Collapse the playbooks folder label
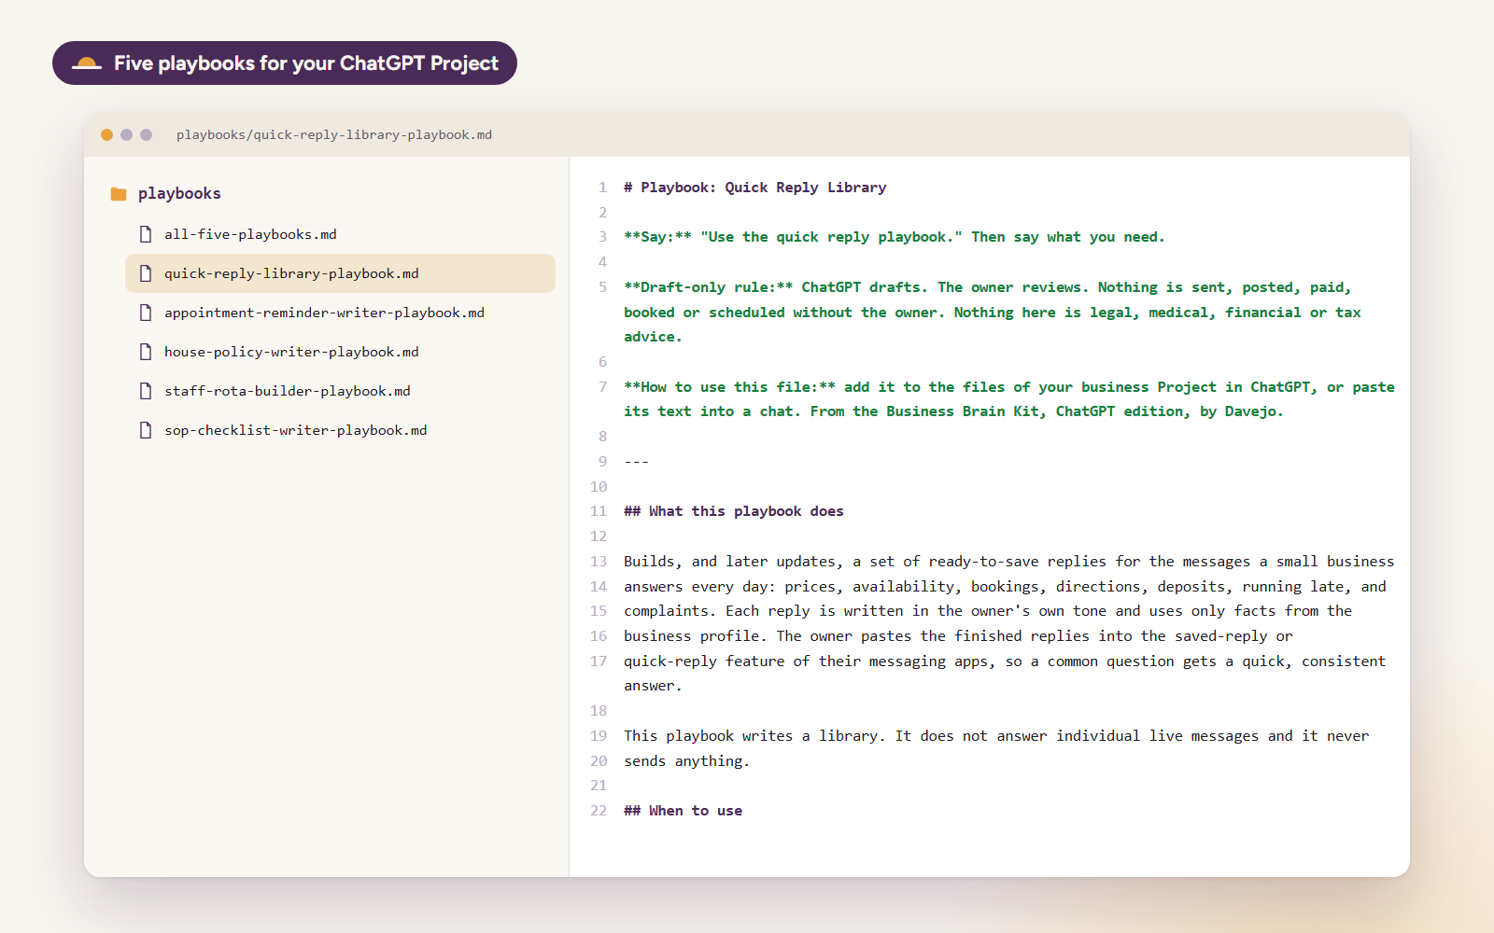 (179, 193)
